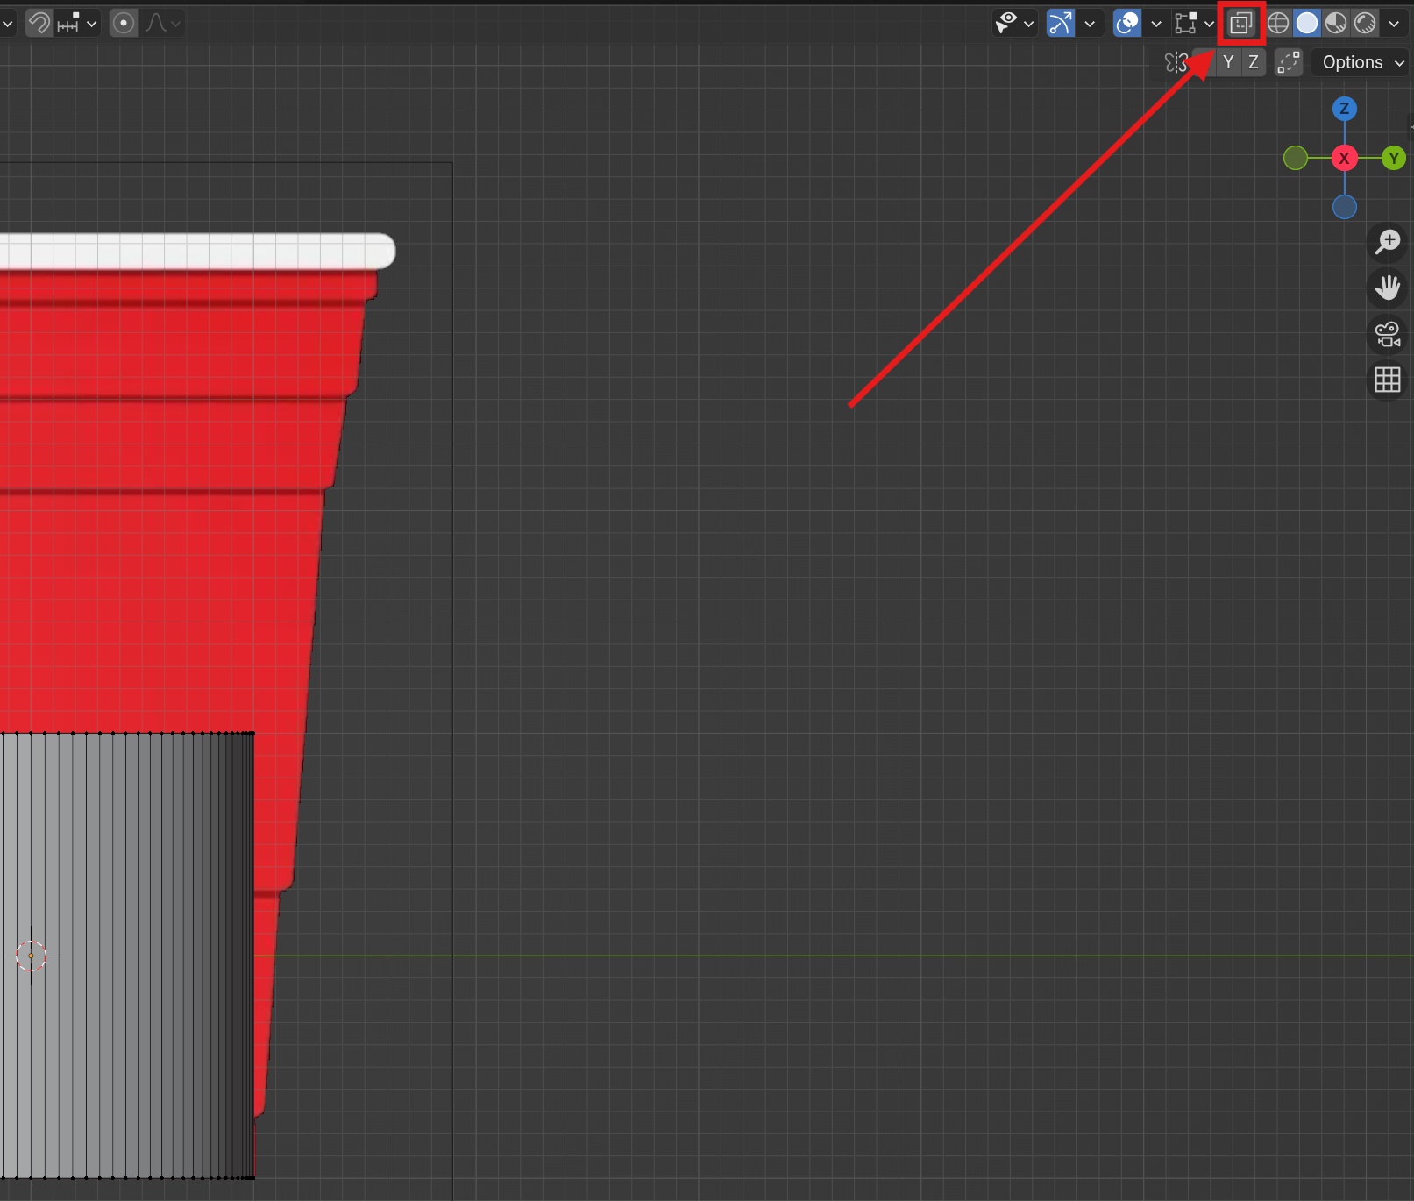The width and height of the screenshot is (1414, 1201).
Task: Toggle auto merge vertices
Action: point(1288,62)
